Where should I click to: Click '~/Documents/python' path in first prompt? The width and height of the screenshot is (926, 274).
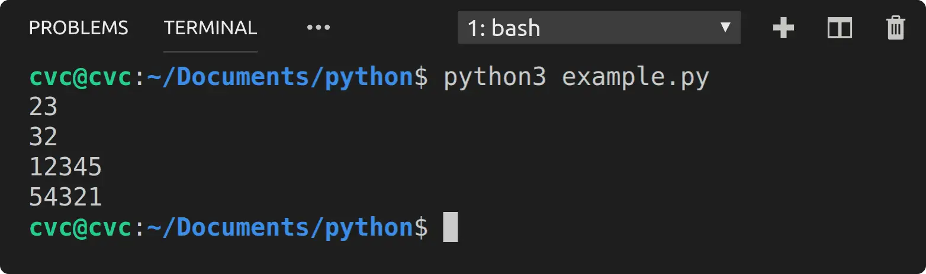point(280,78)
